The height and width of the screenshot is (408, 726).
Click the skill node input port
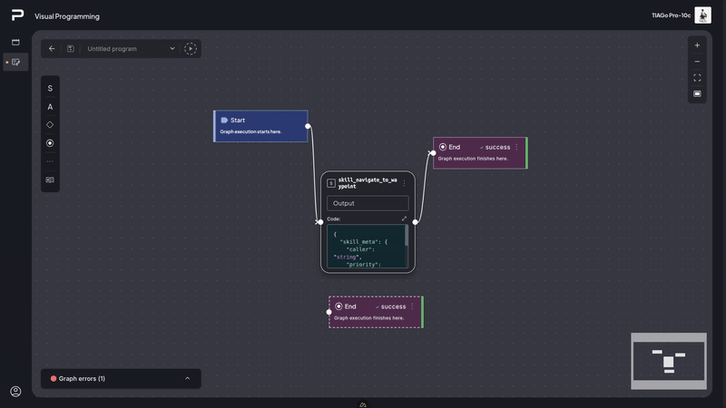click(x=320, y=222)
